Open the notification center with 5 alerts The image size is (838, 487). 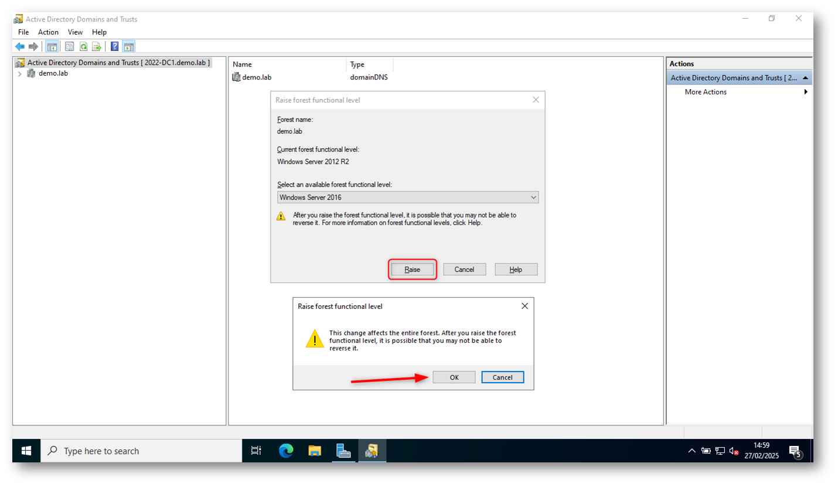pyautogui.click(x=795, y=451)
